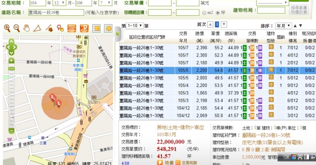
Task: Select the row priced 2,000
Action: tap(218, 78)
